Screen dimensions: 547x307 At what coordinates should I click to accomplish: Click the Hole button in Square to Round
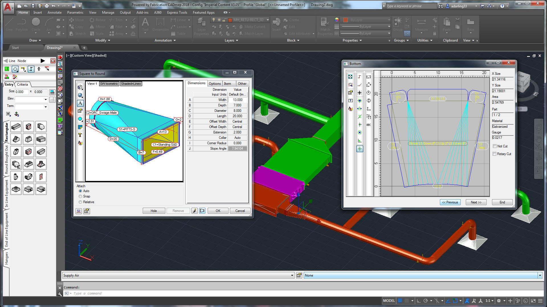154,211
